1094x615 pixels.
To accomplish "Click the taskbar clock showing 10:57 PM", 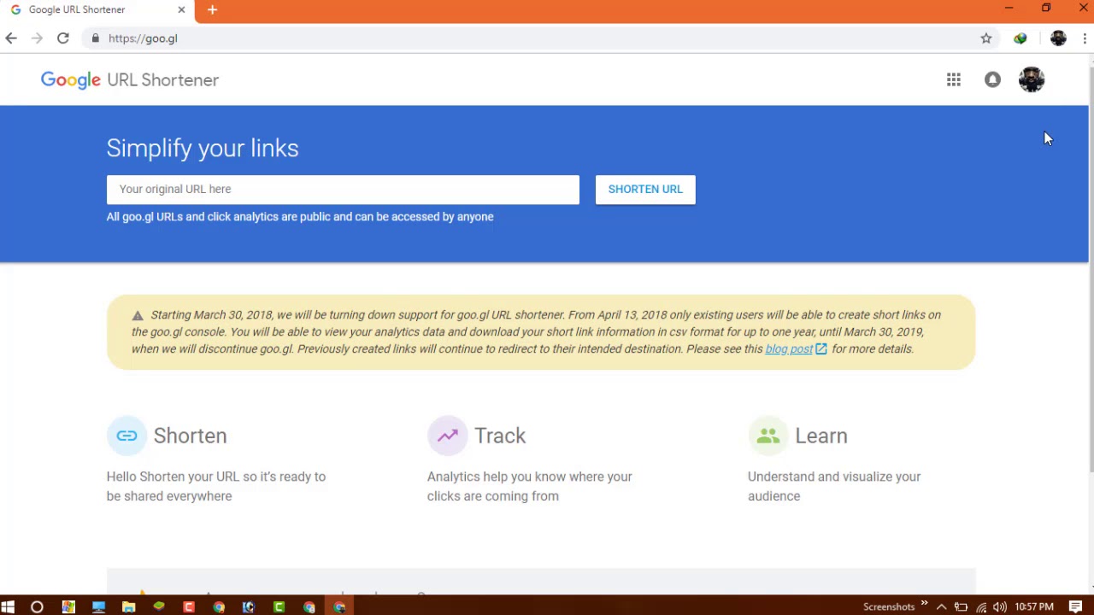I will point(1034,607).
